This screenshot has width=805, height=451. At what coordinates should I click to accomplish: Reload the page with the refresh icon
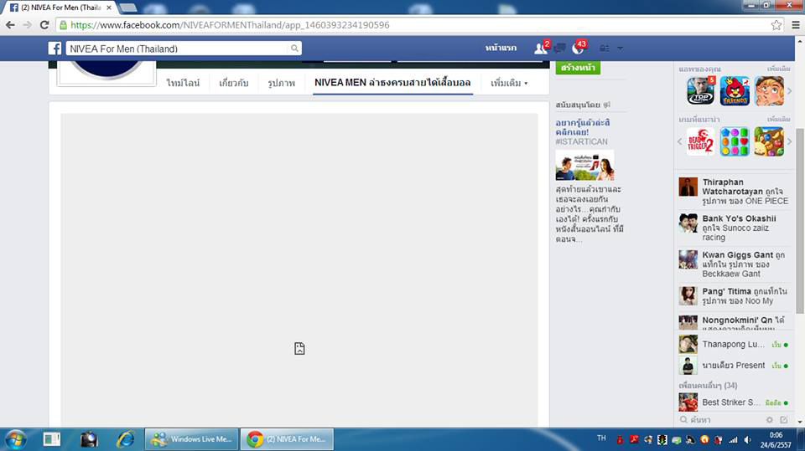44,24
